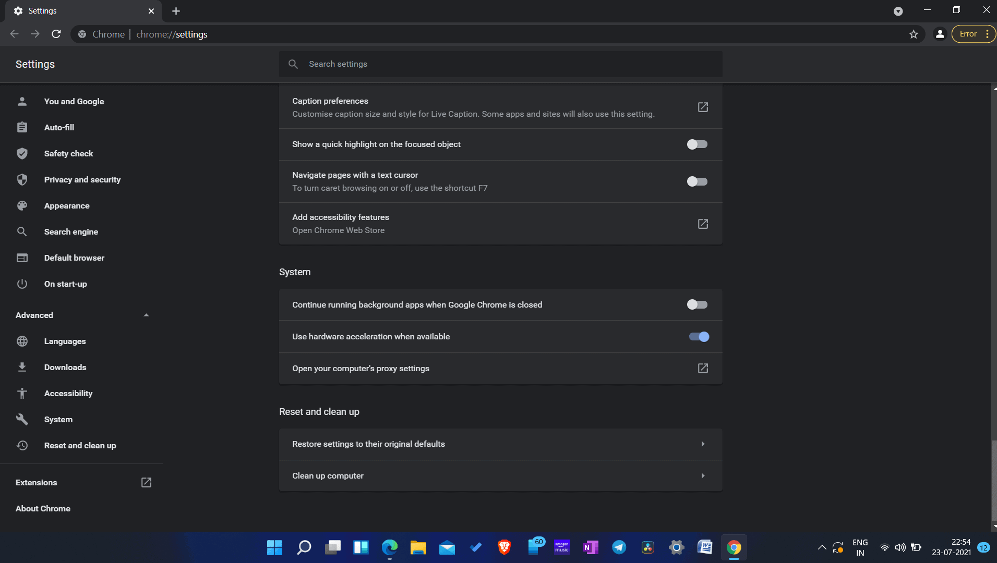Open notification count badge in tray

[x=983, y=547]
